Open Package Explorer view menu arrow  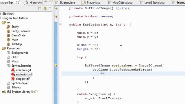tap(50, 8)
